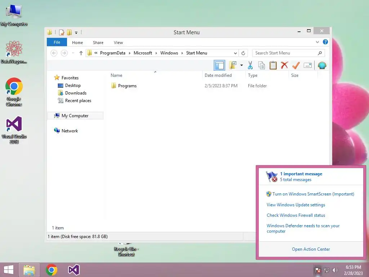
Task: Select Network in navigation pane
Action: click(x=70, y=131)
